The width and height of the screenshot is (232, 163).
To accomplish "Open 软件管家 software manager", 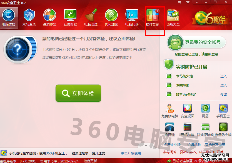I will (x=153, y=18).
